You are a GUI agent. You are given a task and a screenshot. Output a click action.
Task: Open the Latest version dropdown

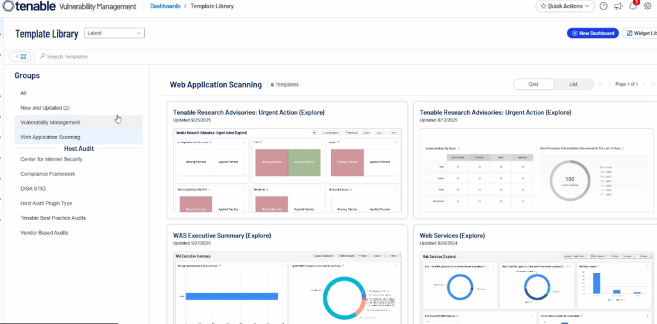[x=114, y=33]
